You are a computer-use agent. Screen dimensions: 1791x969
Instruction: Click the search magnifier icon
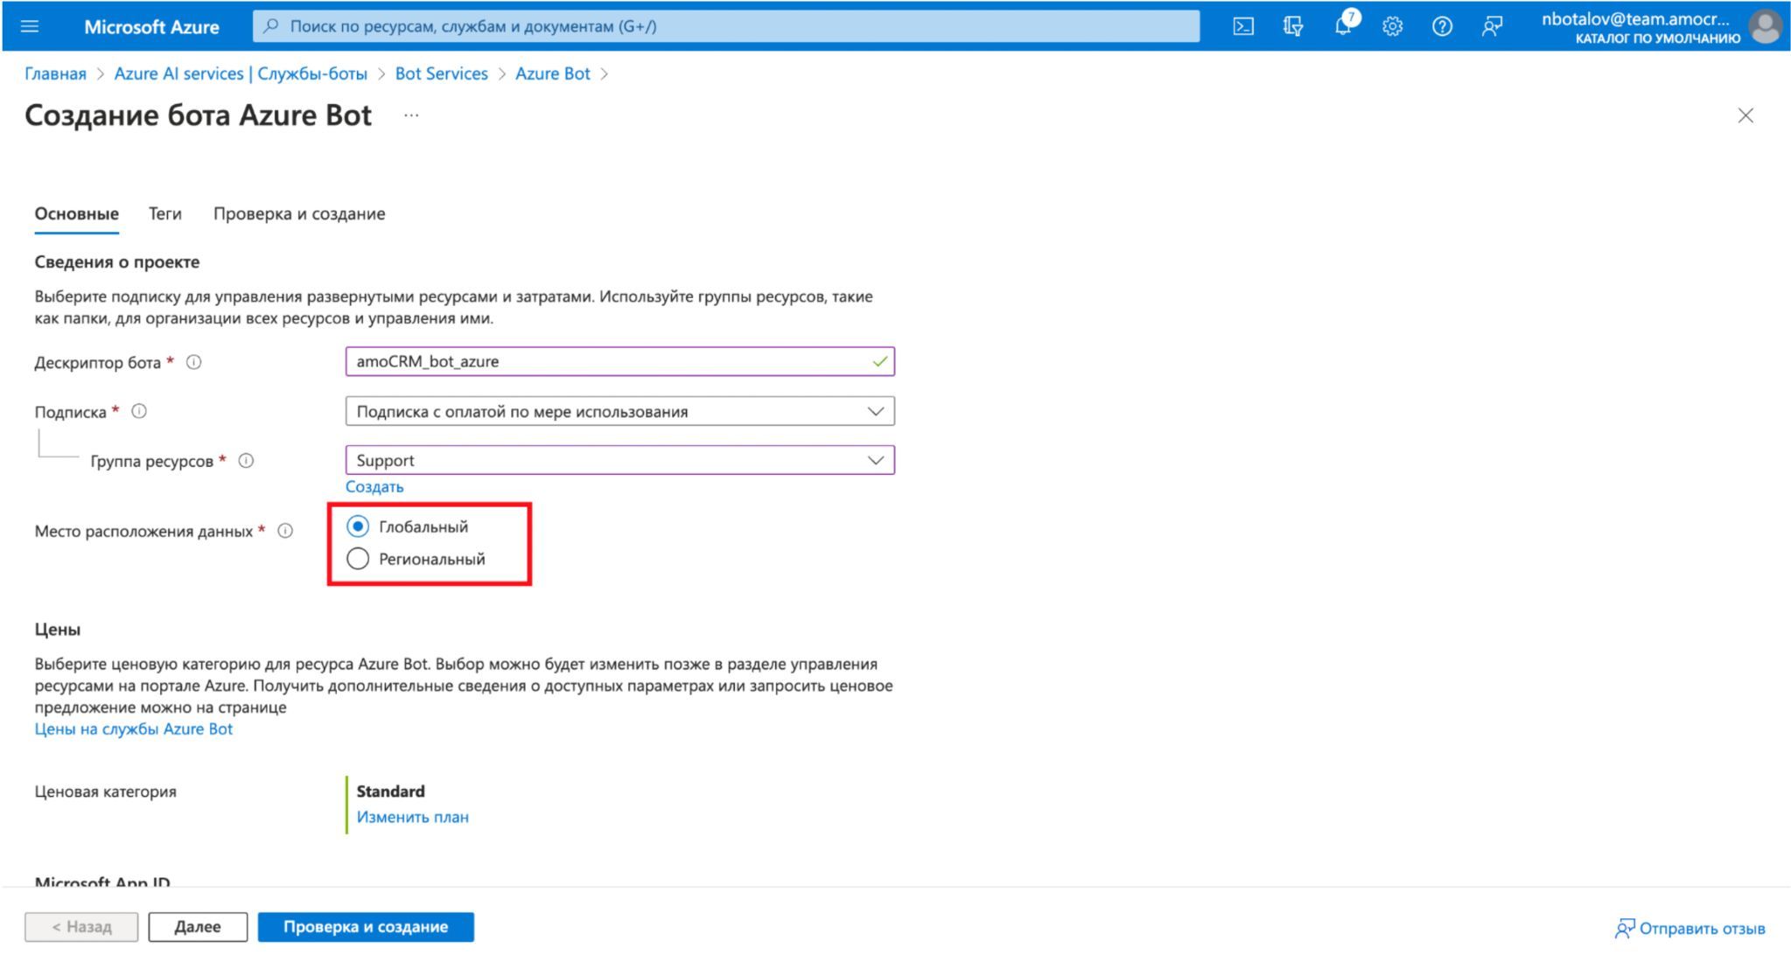click(x=272, y=26)
